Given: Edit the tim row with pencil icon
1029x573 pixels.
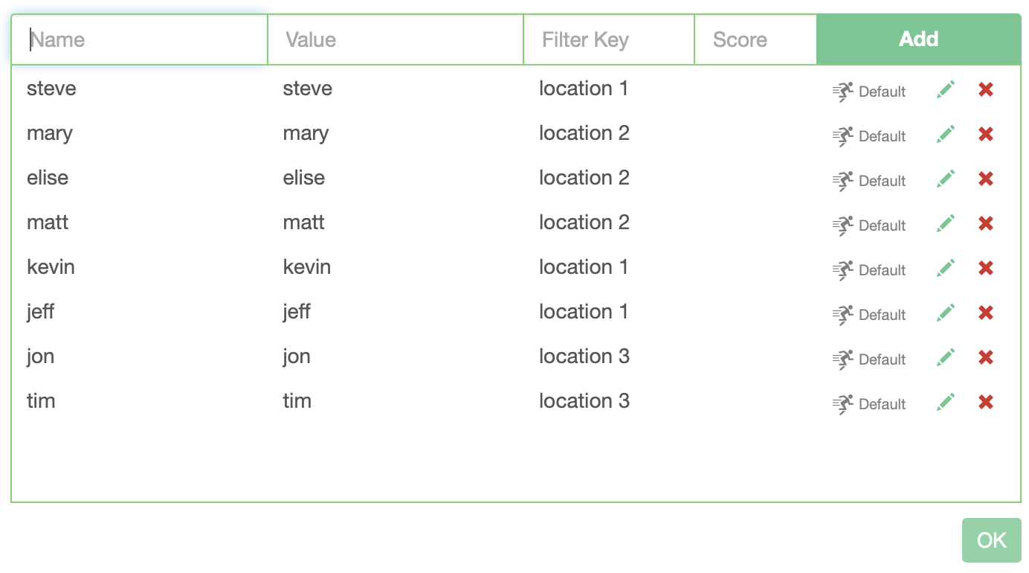Looking at the screenshot, I should tap(946, 403).
